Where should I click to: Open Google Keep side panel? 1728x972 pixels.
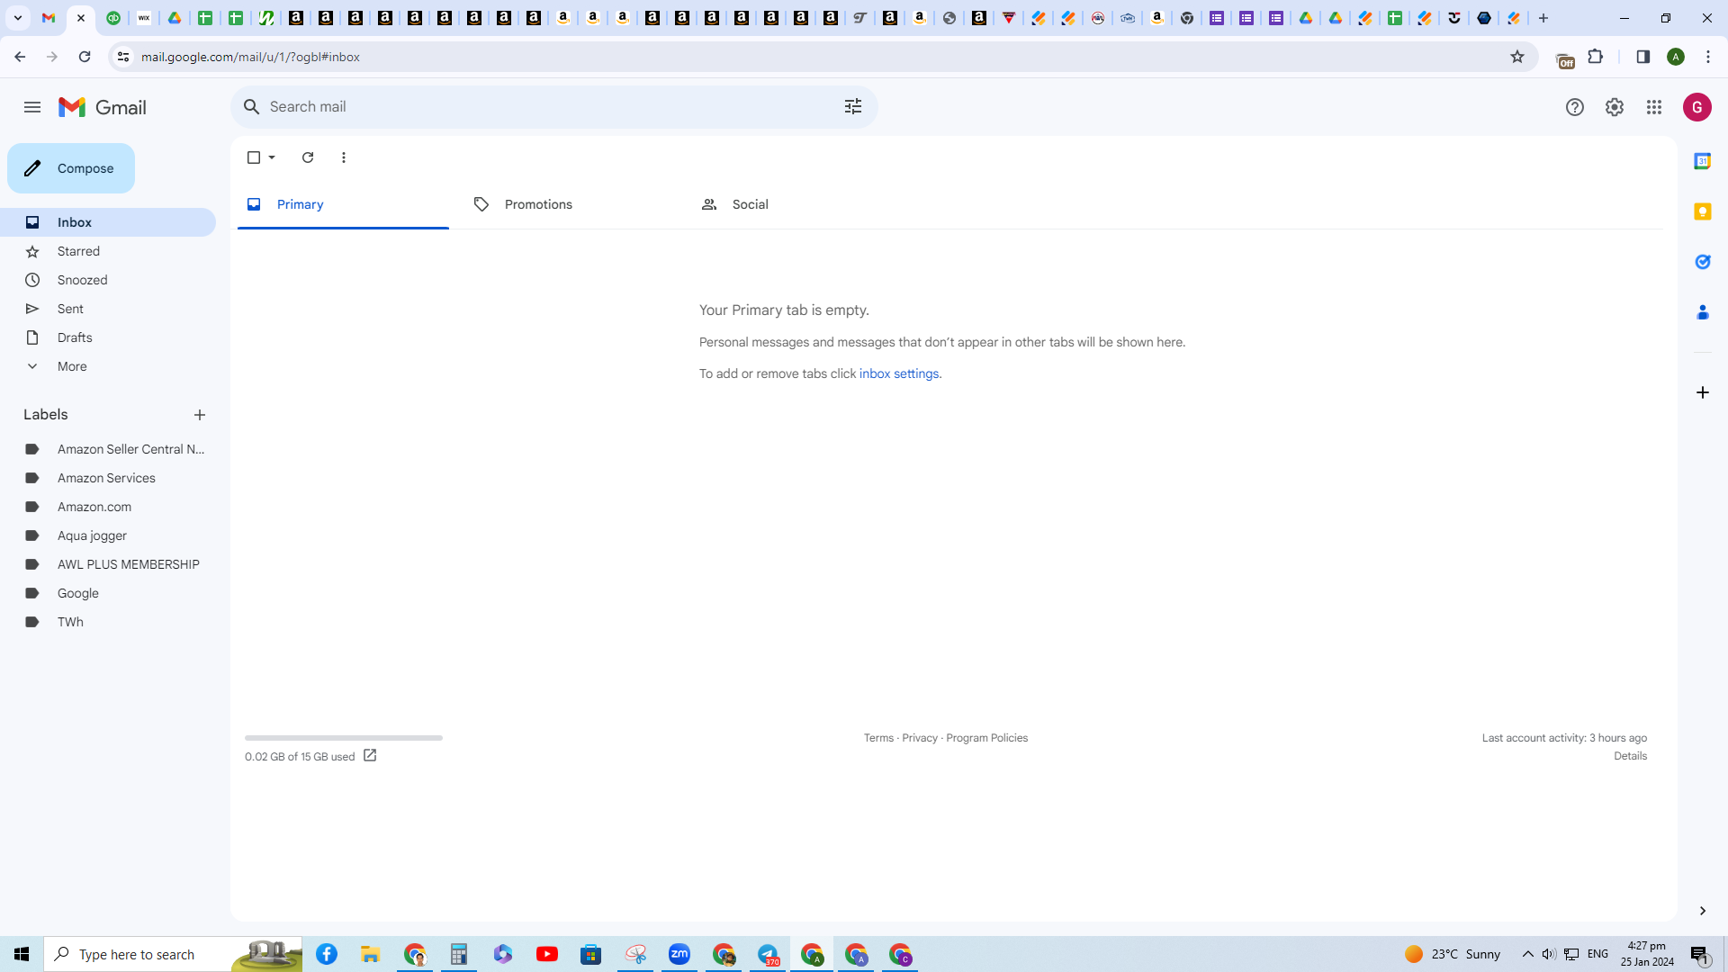pos(1703,211)
